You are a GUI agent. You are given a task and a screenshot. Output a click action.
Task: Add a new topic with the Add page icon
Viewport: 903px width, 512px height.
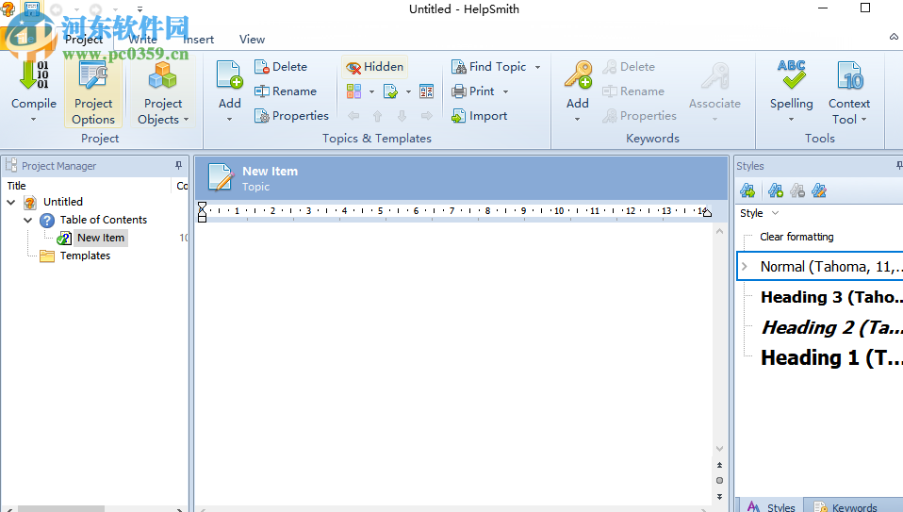229,74
